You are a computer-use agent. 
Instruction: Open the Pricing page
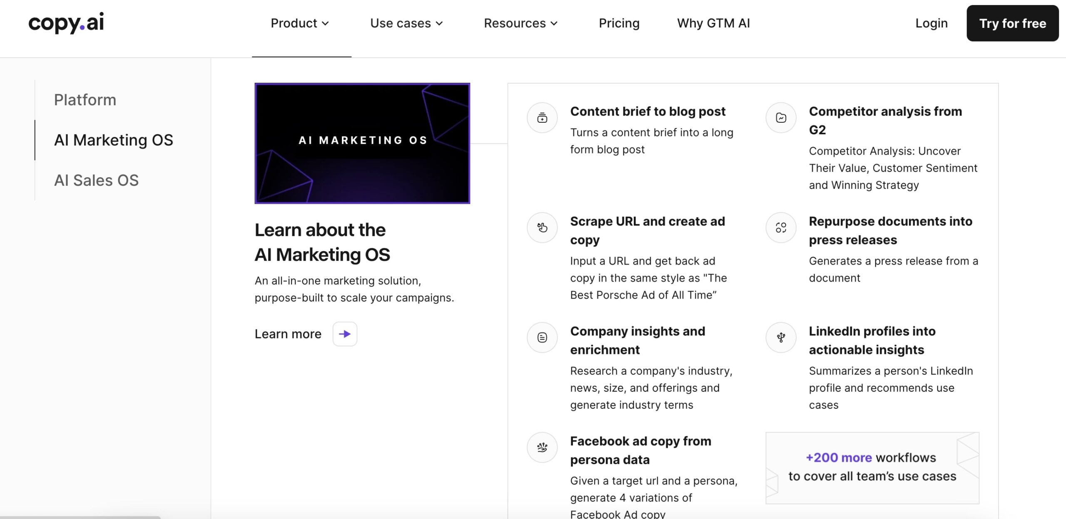(x=619, y=23)
